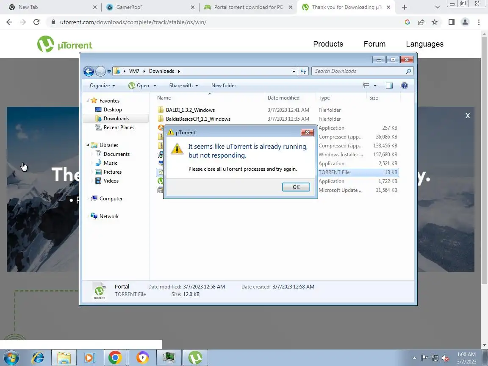Select Desktop in the navigation pane
Image resolution: width=488 pixels, height=366 pixels.
113,110
